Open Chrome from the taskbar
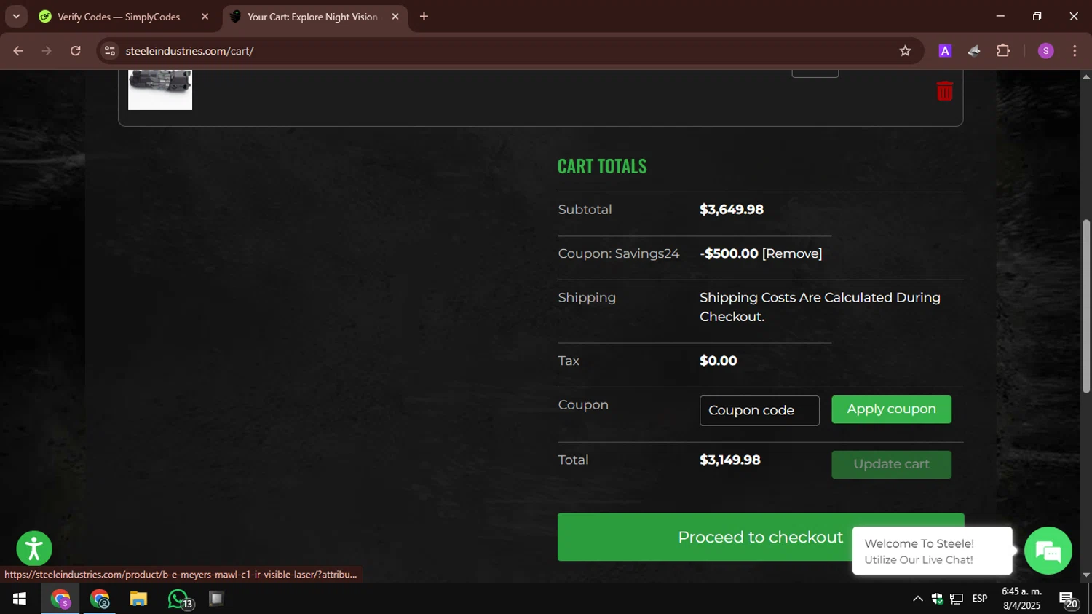 click(60, 599)
